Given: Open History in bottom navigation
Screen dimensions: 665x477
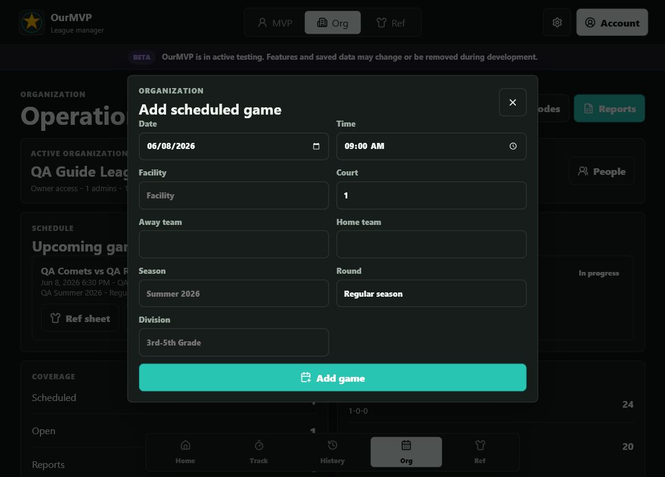Looking at the screenshot, I should click(x=332, y=452).
